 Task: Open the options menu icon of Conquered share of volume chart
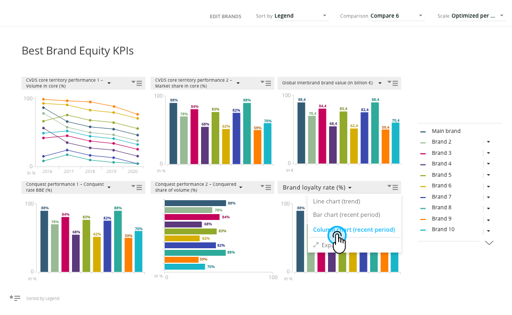click(266, 187)
